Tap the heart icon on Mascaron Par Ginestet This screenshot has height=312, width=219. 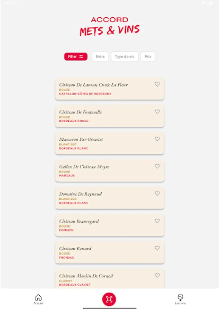click(x=157, y=139)
